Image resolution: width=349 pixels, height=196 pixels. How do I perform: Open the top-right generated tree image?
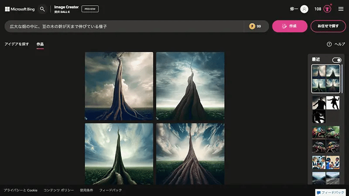(x=190, y=86)
